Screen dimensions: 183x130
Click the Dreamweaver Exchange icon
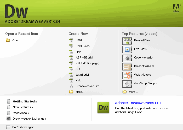(x=9, y=119)
